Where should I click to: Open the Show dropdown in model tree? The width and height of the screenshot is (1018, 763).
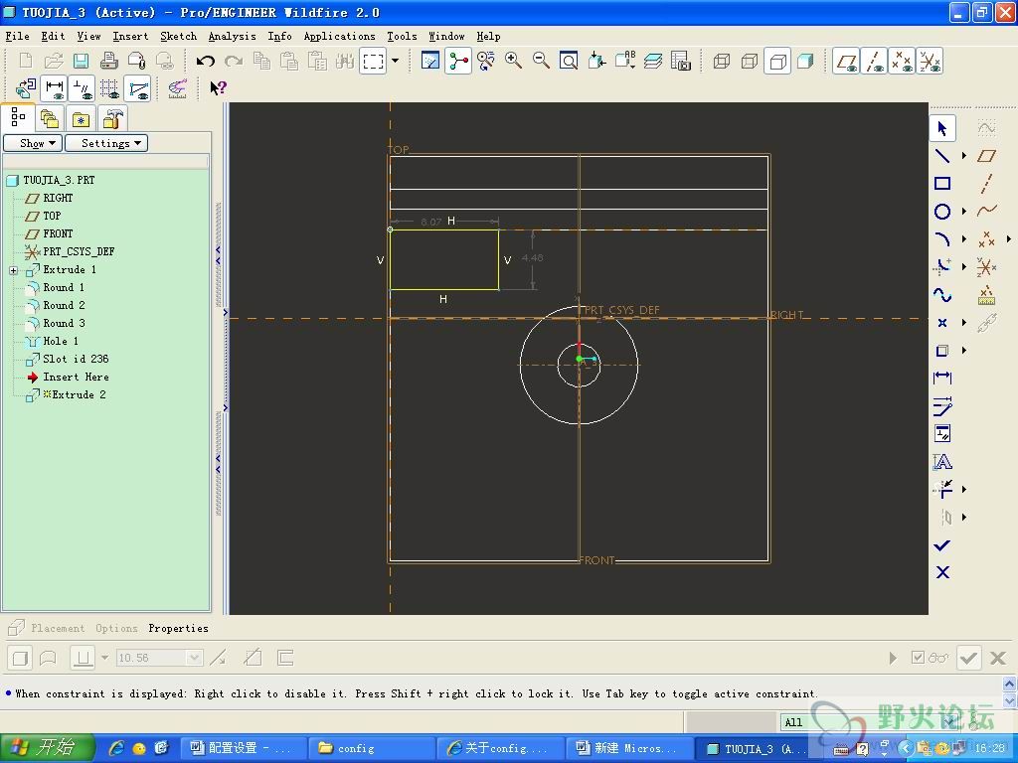(33, 143)
